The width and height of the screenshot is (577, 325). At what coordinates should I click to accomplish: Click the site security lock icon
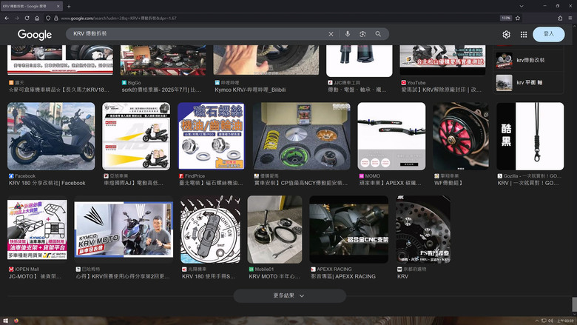click(x=56, y=18)
